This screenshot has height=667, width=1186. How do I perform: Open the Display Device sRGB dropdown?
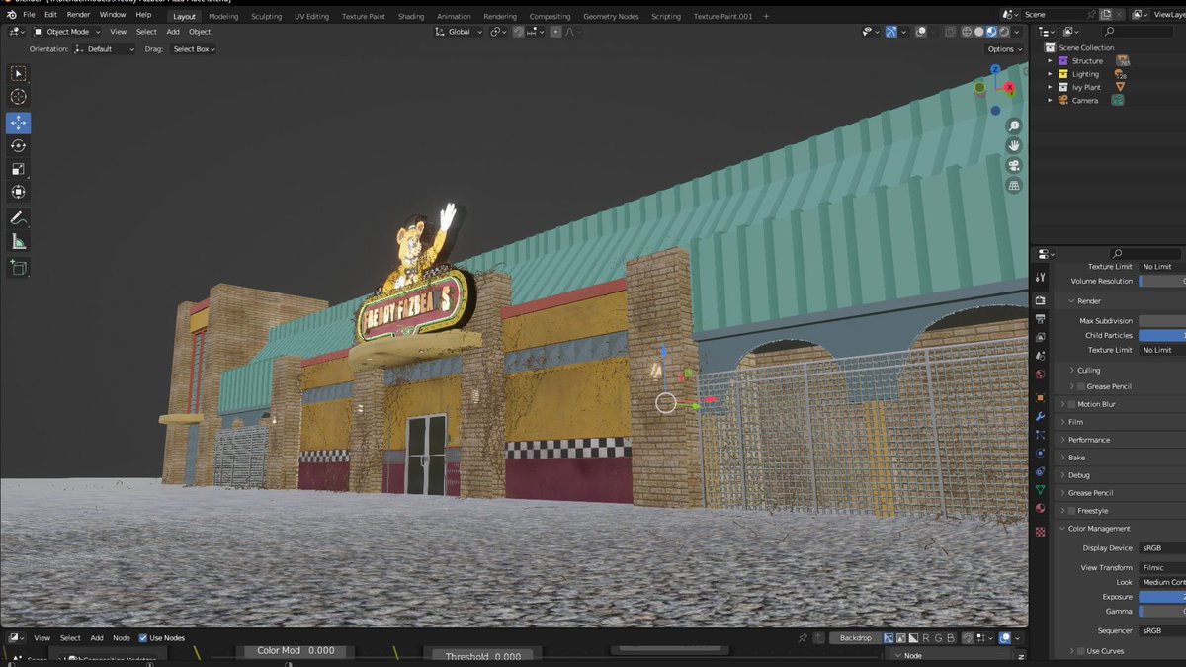(1162, 547)
